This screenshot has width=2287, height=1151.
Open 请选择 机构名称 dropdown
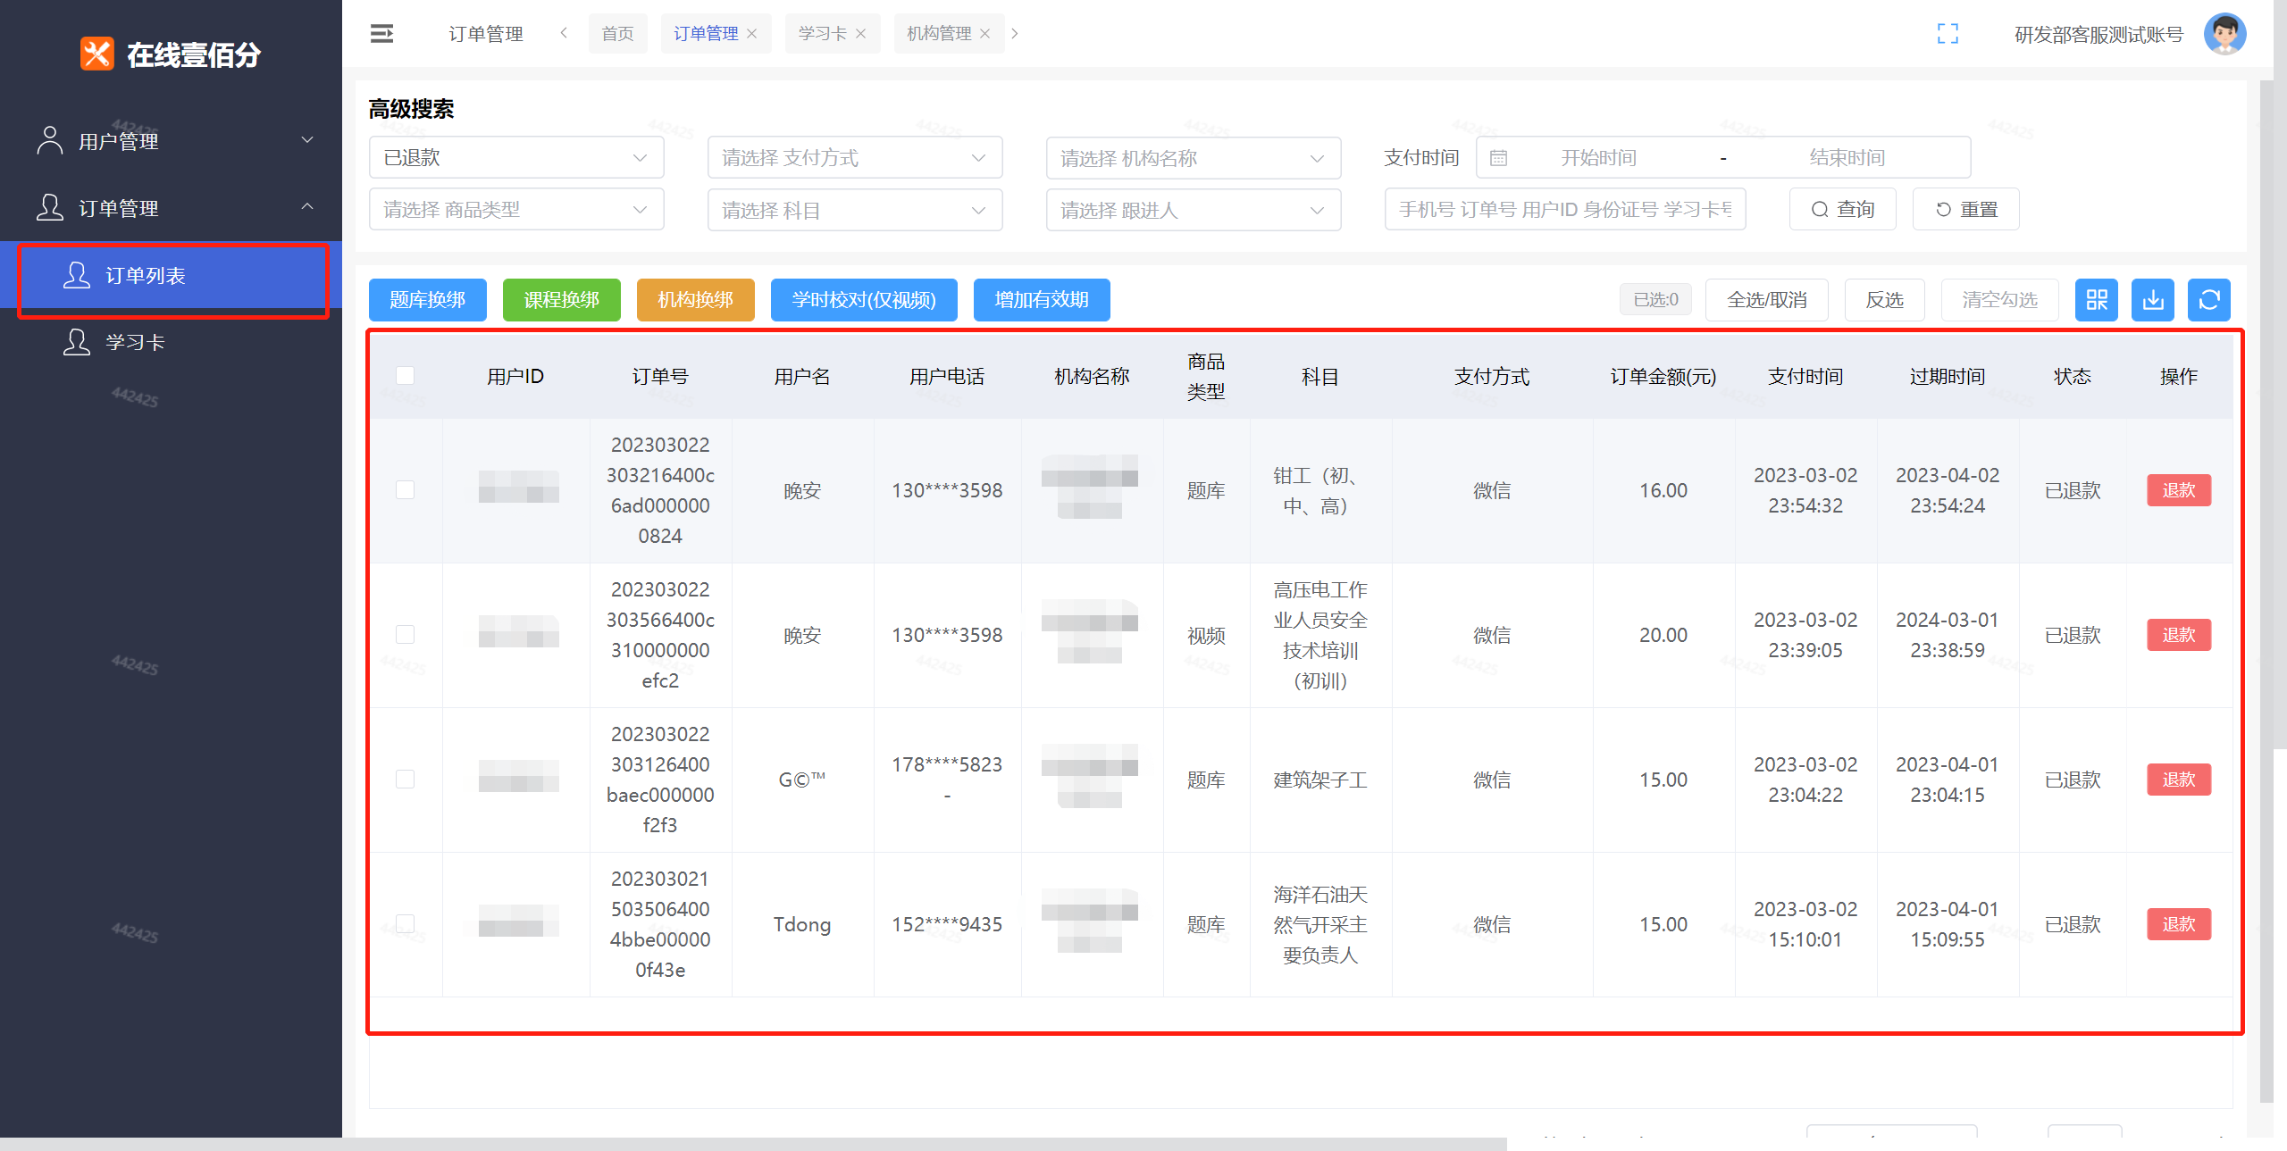(x=1194, y=158)
